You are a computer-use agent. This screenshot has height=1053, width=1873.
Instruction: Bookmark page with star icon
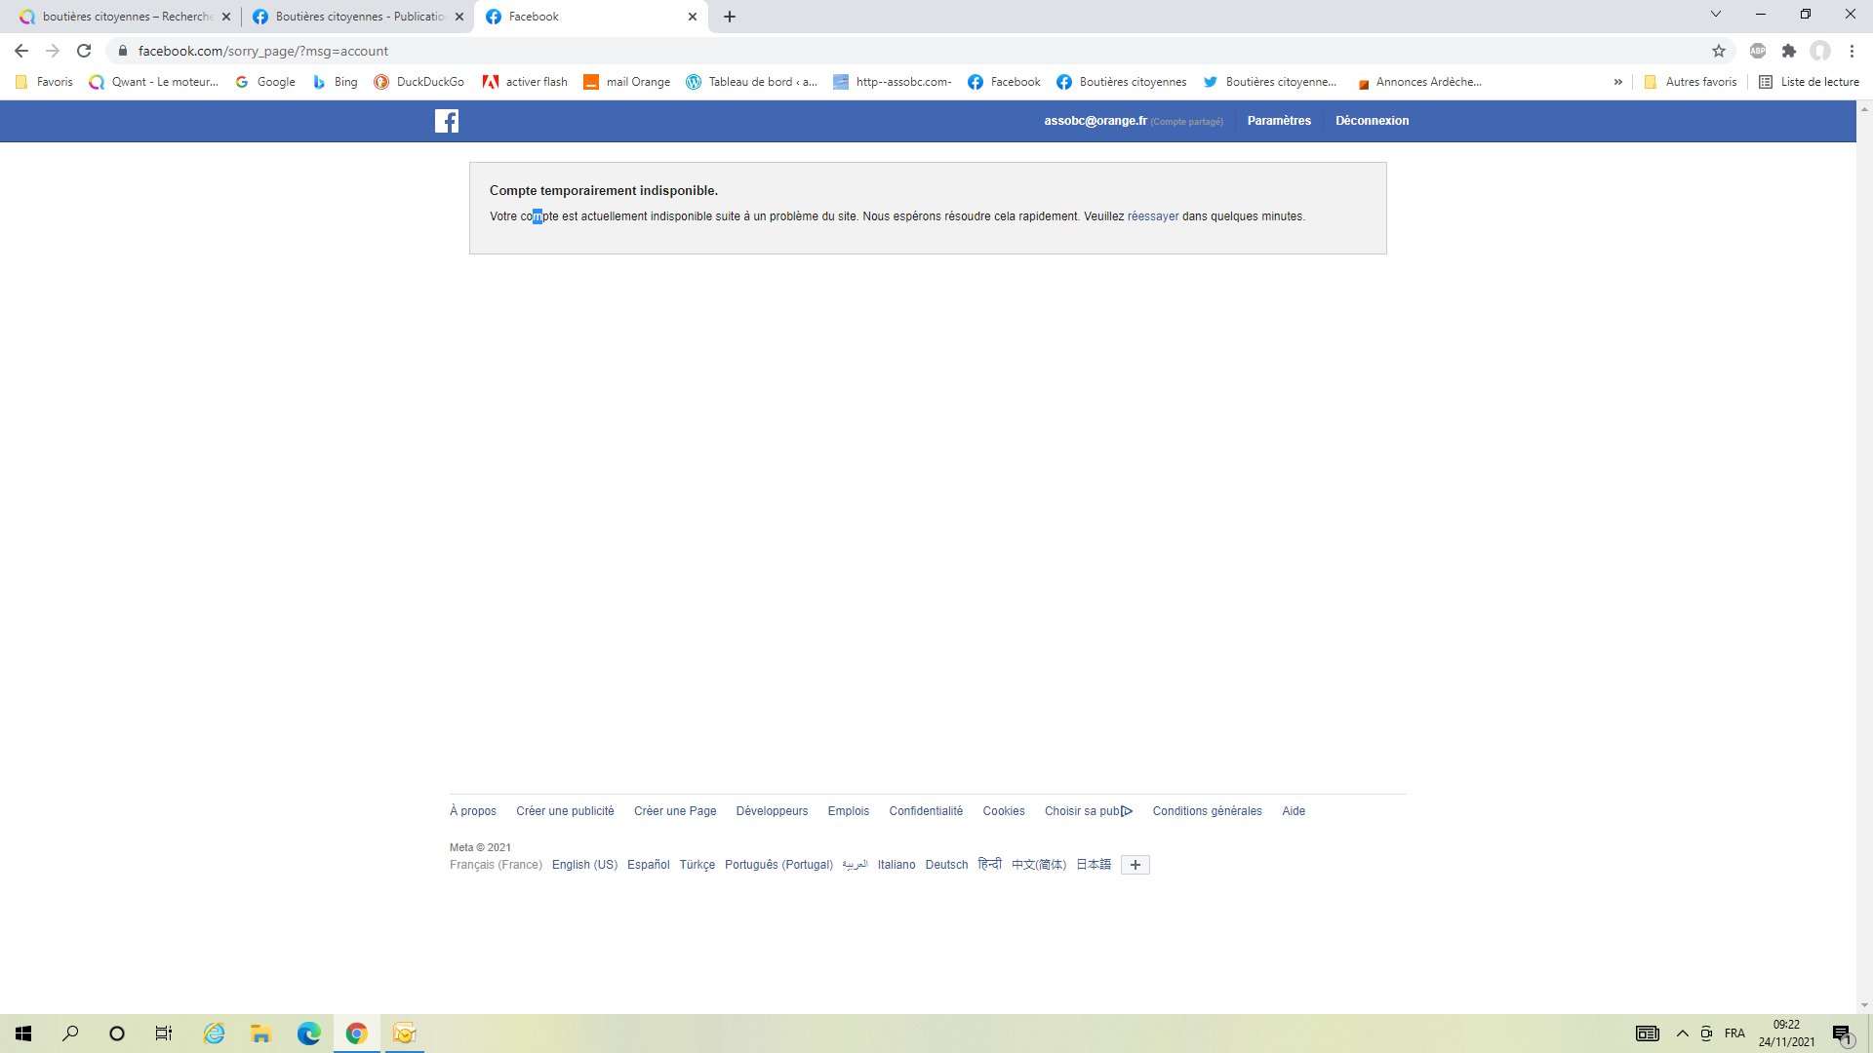(x=1719, y=51)
